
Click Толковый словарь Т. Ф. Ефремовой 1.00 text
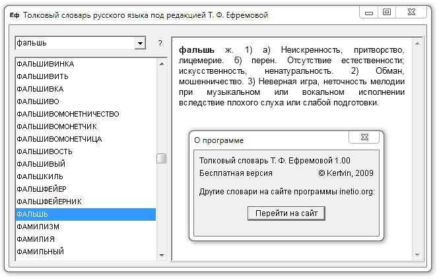[275, 161]
